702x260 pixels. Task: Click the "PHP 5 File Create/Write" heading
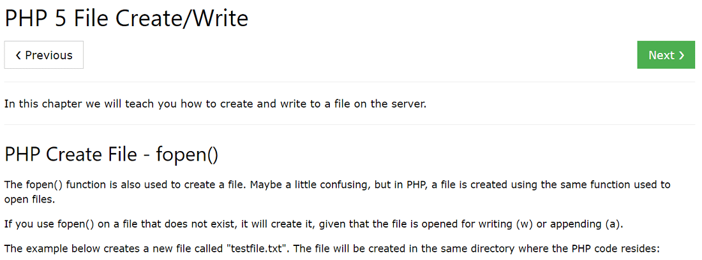[x=126, y=18]
